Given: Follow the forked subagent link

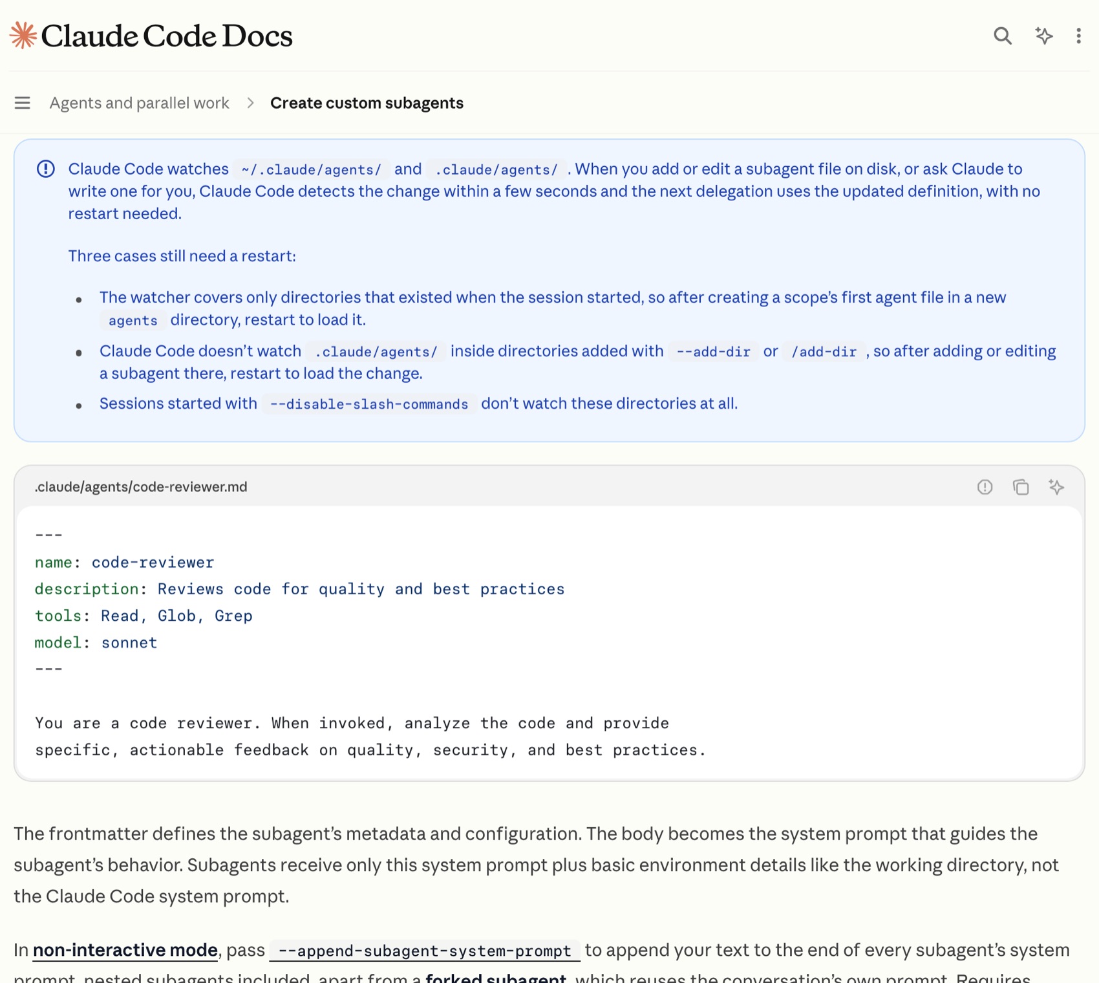Looking at the screenshot, I should 496,977.
